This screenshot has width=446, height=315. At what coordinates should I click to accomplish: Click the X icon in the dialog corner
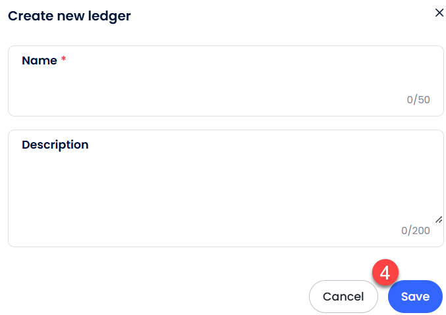pyautogui.click(x=439, y=12)
